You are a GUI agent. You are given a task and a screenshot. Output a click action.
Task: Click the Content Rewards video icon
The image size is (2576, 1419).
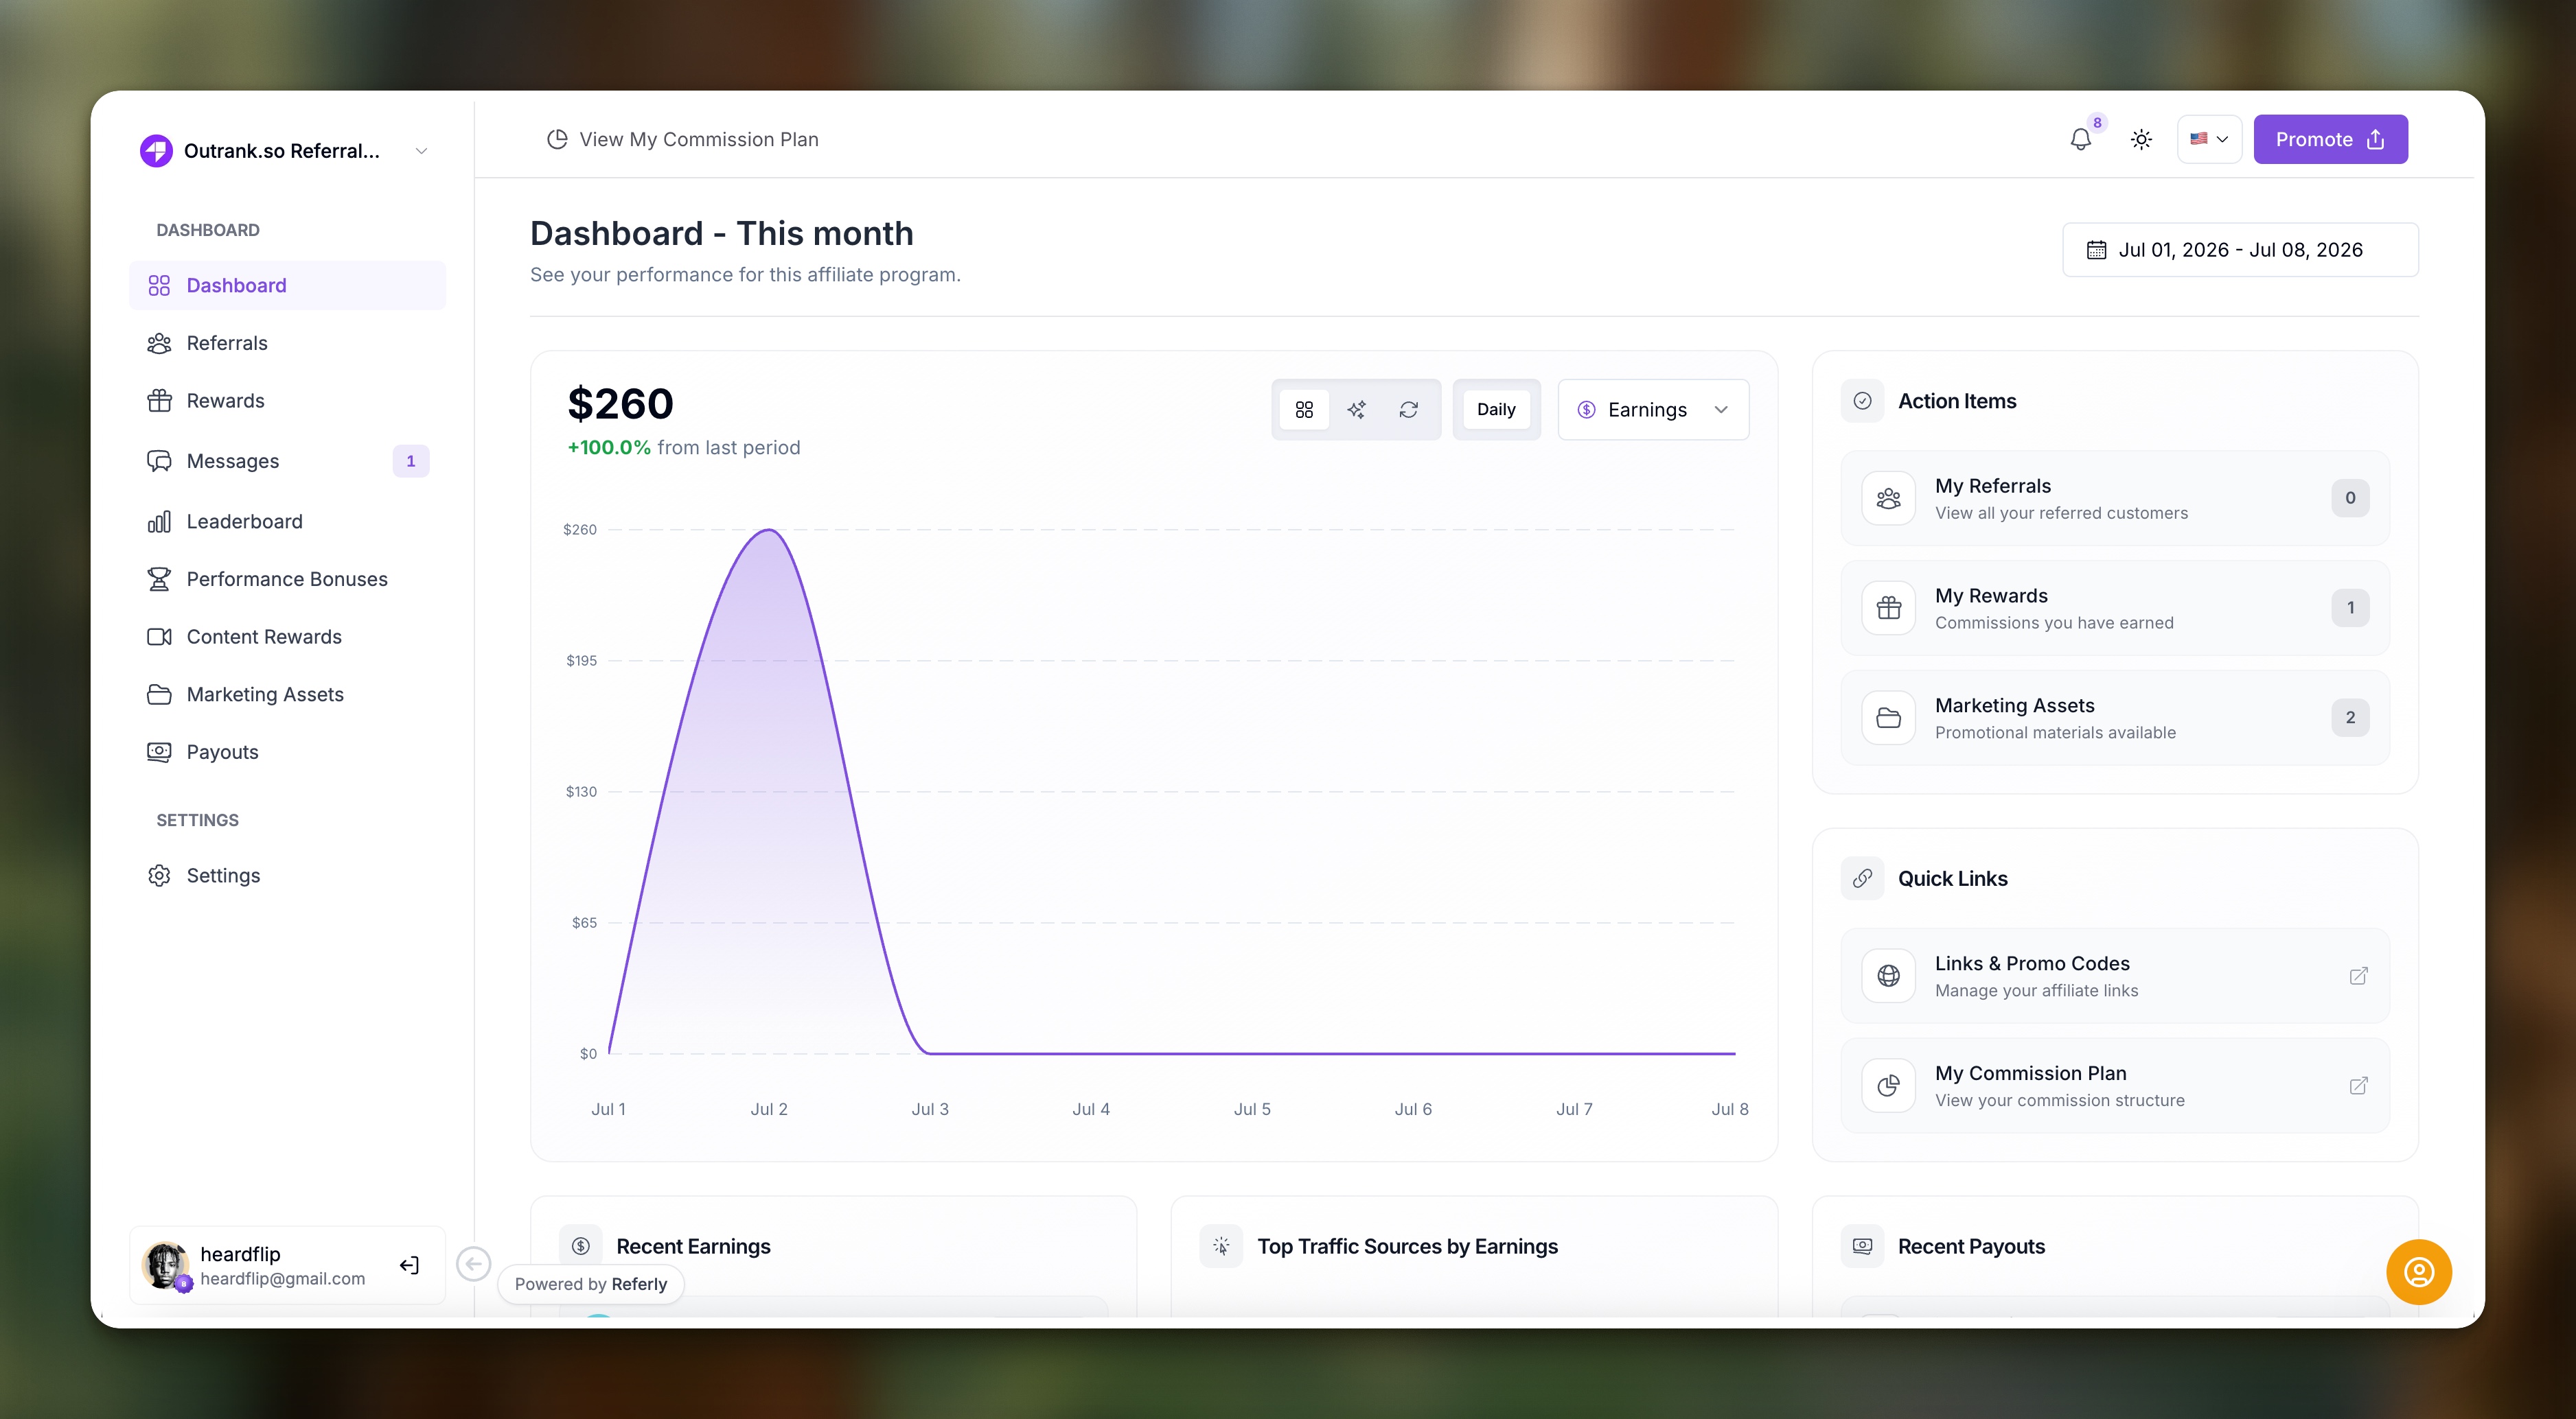[x=159, y=637]
